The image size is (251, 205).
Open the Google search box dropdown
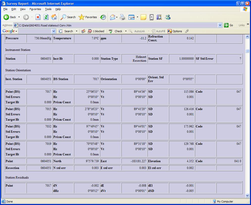tap(54, 31)
